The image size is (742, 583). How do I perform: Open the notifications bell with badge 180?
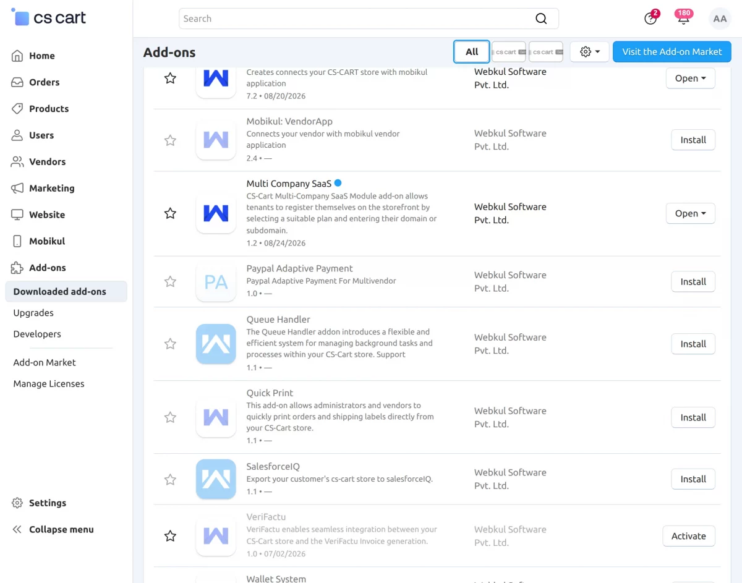(683, 18)
